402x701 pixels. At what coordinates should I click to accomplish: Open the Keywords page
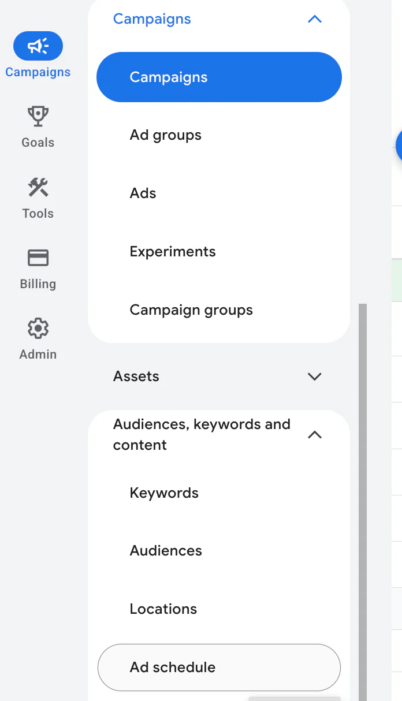pos(164,493)
